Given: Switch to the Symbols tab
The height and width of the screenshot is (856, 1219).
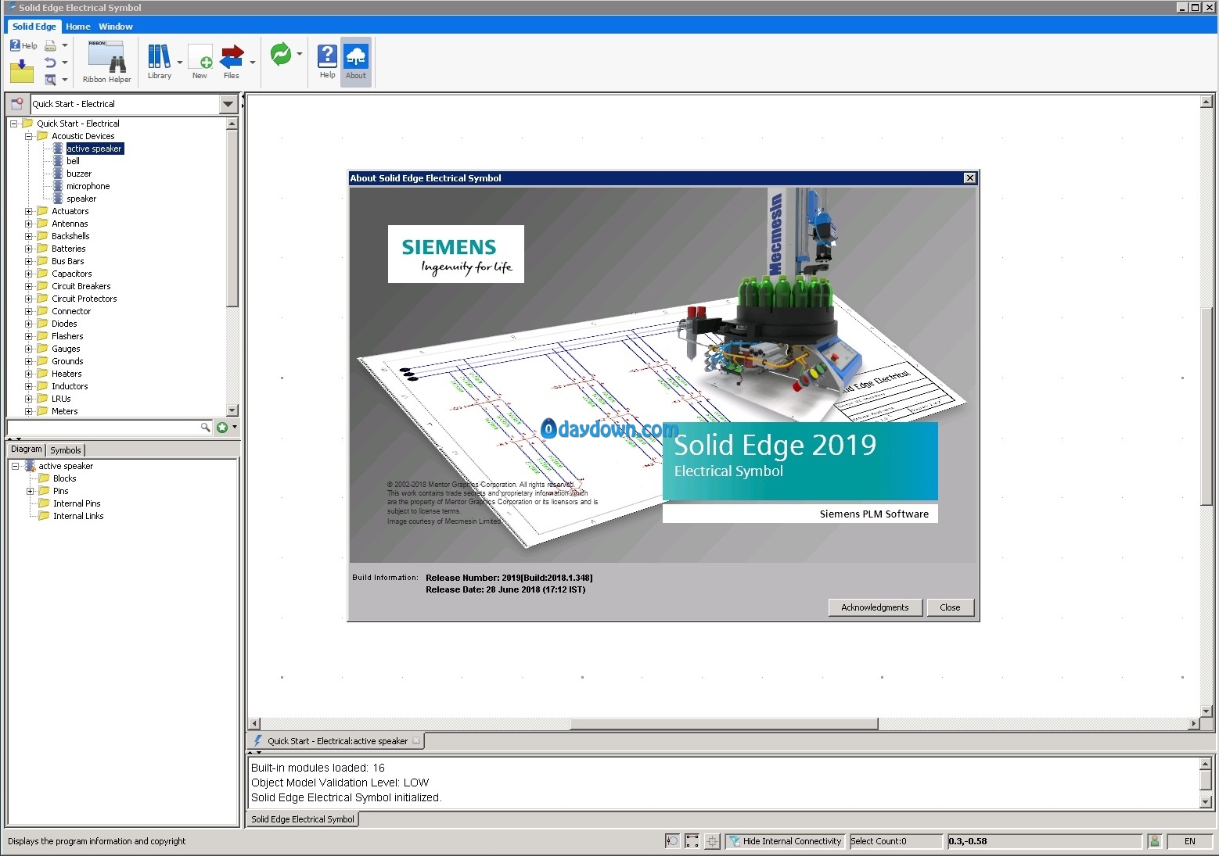Looking at the screenshot, I should [x=66, y=450].
